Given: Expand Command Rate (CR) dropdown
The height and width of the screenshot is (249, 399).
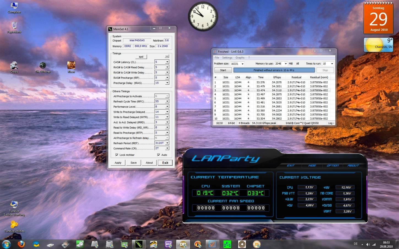Looking at the screenshot, I should point(167,148).
